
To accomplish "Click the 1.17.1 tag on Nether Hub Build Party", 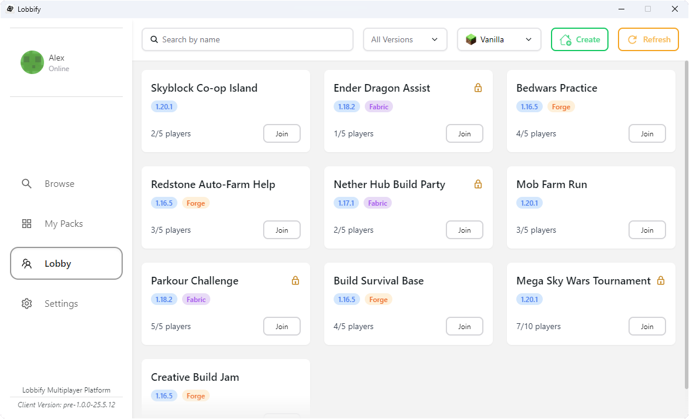I will 346,203.
